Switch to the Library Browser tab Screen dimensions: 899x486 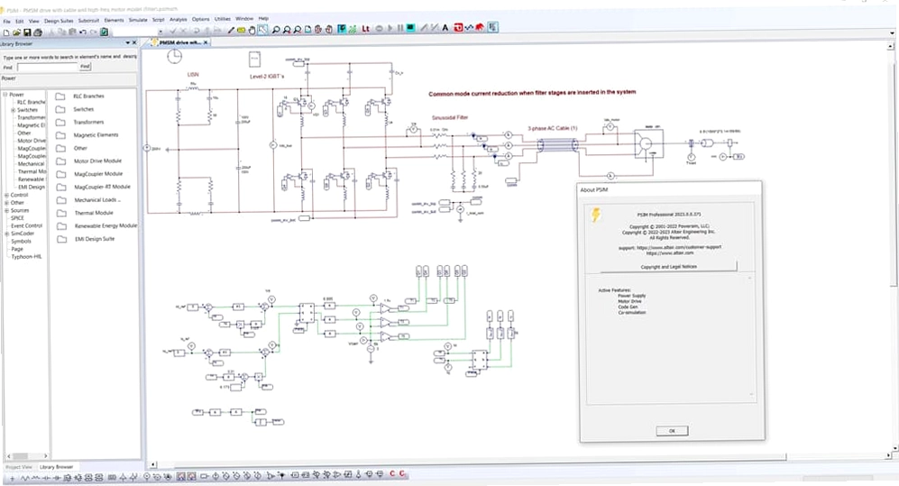pyautogui.click(x=56, y=467)
